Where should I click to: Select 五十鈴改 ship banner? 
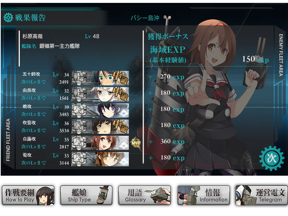[x=100, y=78]
